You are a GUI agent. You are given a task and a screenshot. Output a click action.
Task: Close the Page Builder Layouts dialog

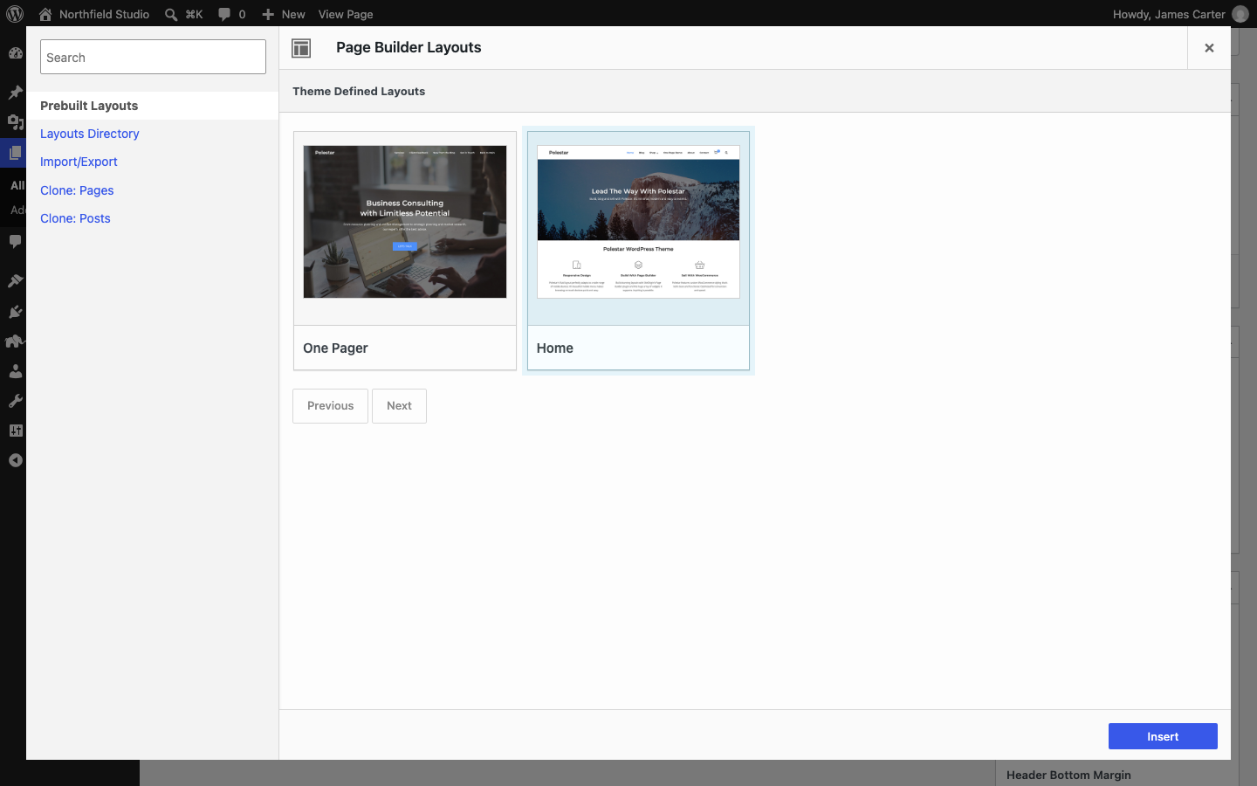pos(1209,48)
